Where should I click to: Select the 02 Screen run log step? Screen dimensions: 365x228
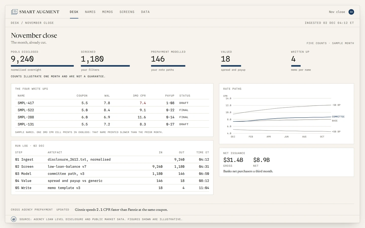(x=24, y=167)
